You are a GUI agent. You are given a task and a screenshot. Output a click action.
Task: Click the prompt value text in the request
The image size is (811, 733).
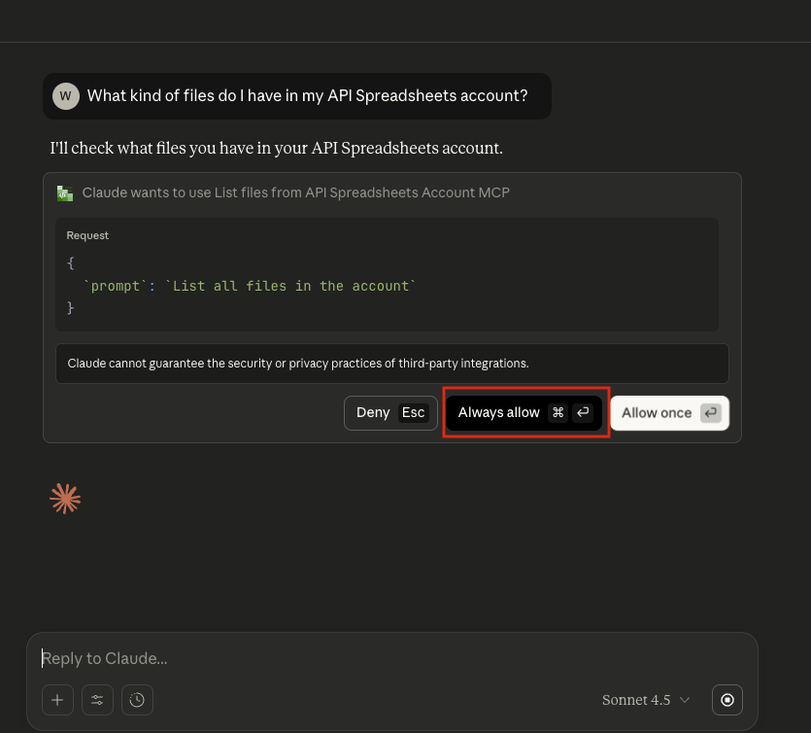tap(287, 285)
